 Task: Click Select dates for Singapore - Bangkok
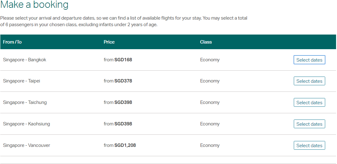coord(309,60)
